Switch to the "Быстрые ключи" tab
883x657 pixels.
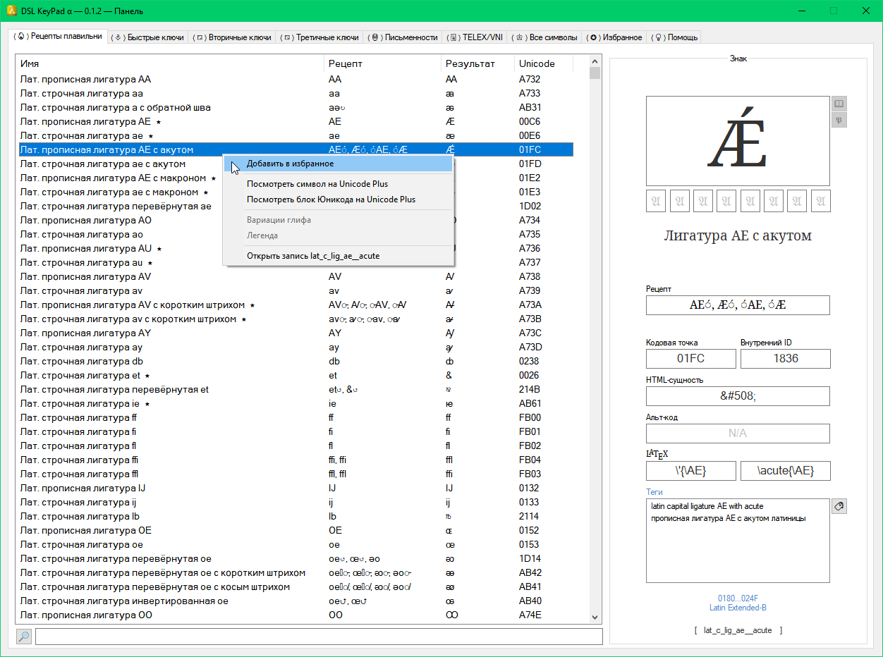point(149,37)
